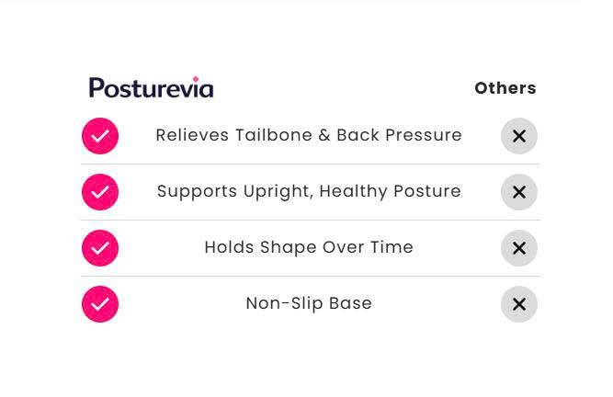Viewport: 613px width, 397px height.
Task: Click divider line below Supports Upright row
Action: point(309,221)
